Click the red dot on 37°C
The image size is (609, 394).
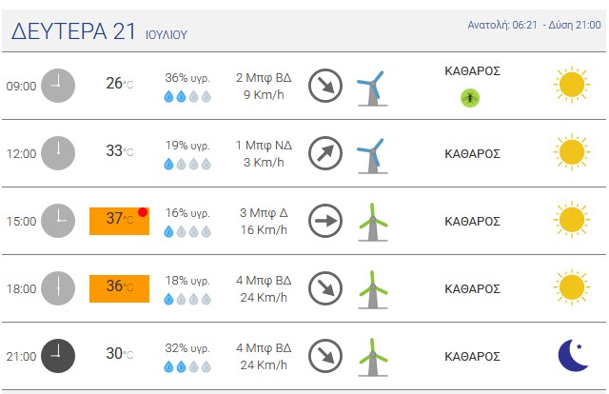pos(143,212)
